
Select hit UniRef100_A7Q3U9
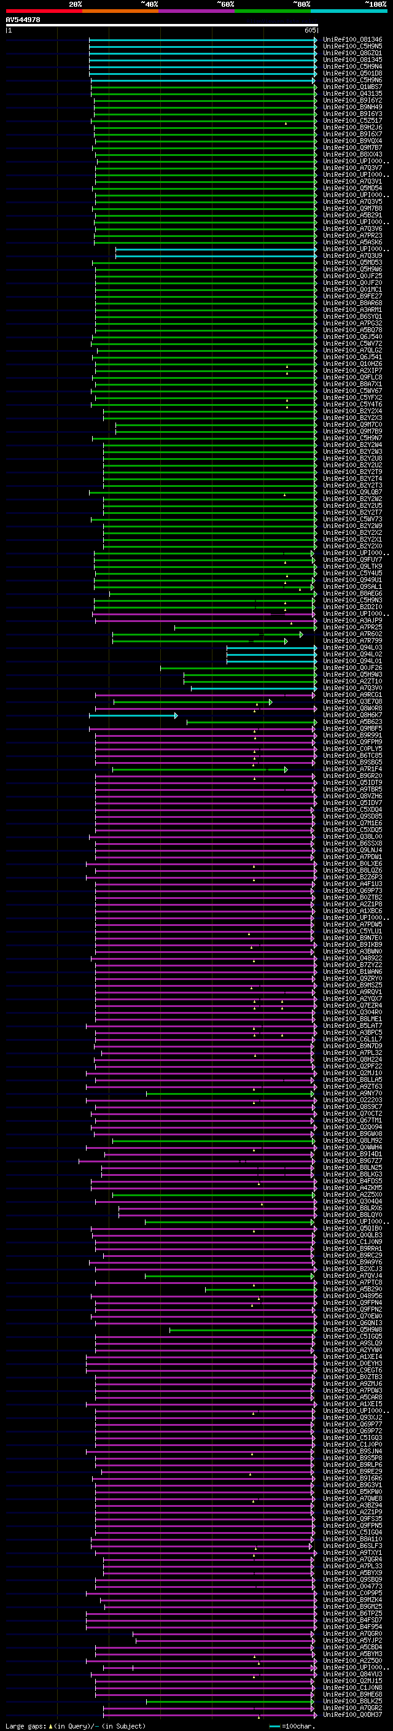click(352, 256)
